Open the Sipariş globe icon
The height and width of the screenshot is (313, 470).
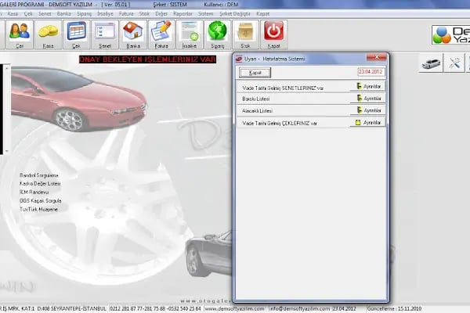tap(218, 34)
